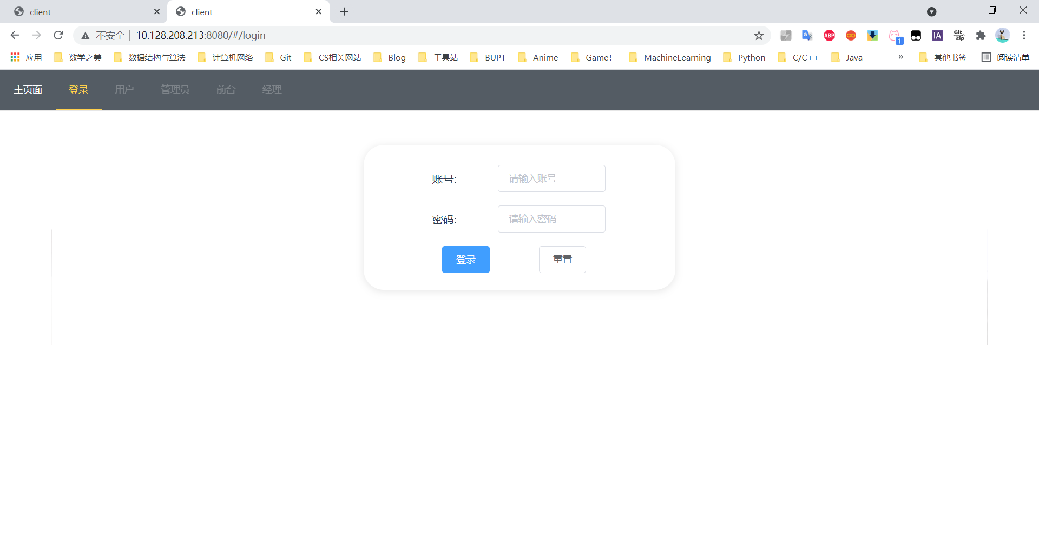The height and width of the screenshot is (557, 1039).
Task: Click the blue 登录 button
Action: pyautogui.click(x=465, y=259)
